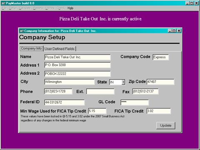Close the Company Information dialog window
200x150 pixels.
point(179,31)
